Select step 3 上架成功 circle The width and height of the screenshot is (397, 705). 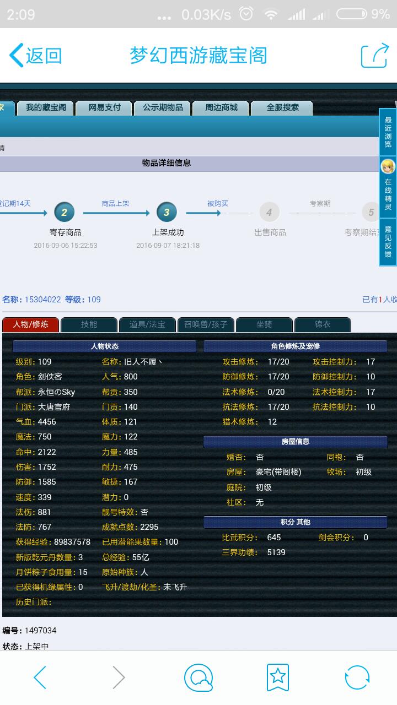pos(167,212)
